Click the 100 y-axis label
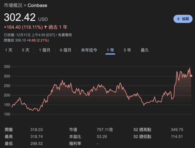 point(7,114)
